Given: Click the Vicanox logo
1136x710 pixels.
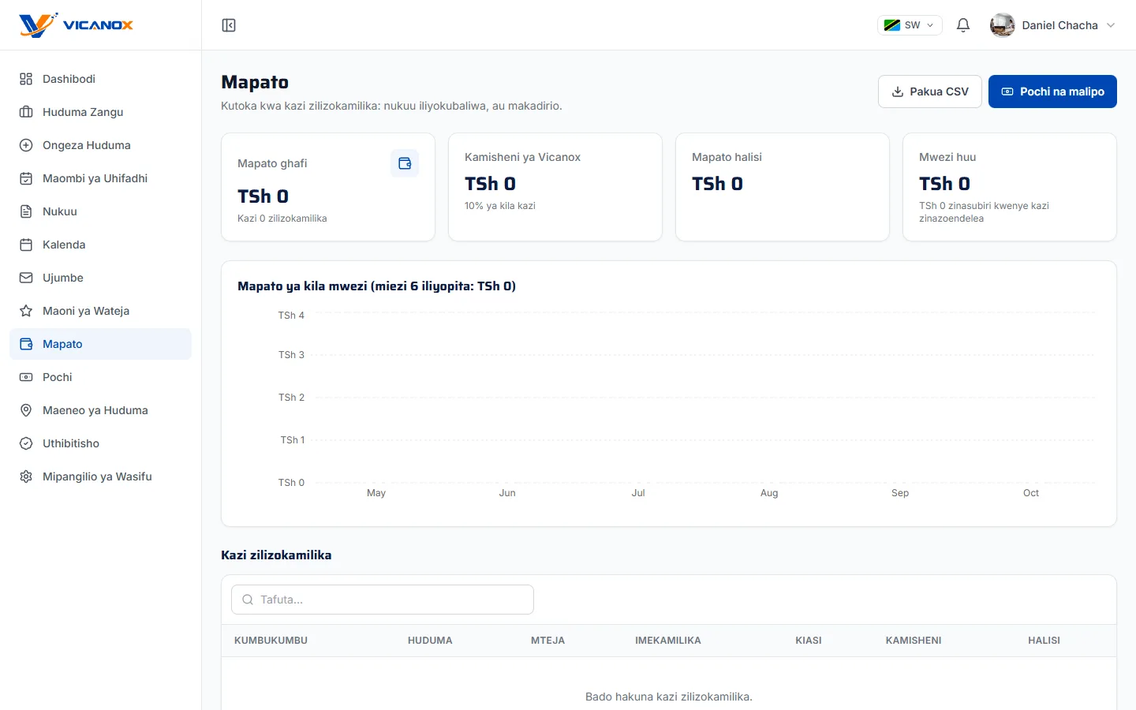Looking at the screenshot, I should (76, 24).
